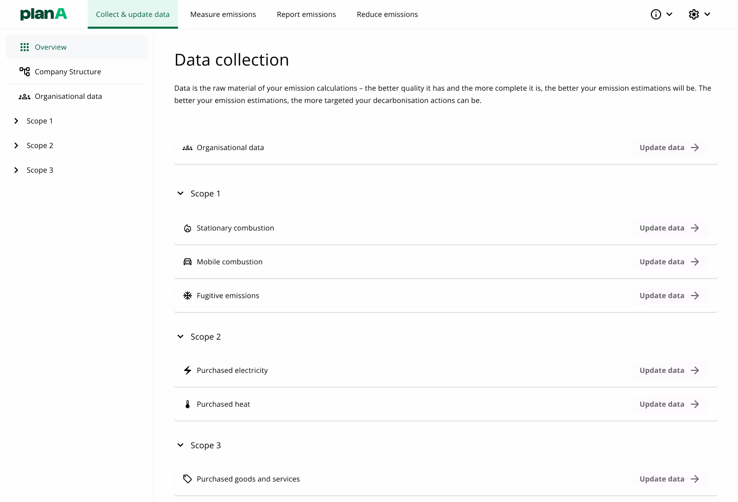This screenshot has width=738, height=502.
Task: Switch to Measure emissions tab
Action: pos(223,14)
